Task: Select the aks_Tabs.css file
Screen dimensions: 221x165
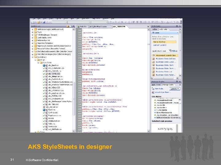Action: pos(53,104)
